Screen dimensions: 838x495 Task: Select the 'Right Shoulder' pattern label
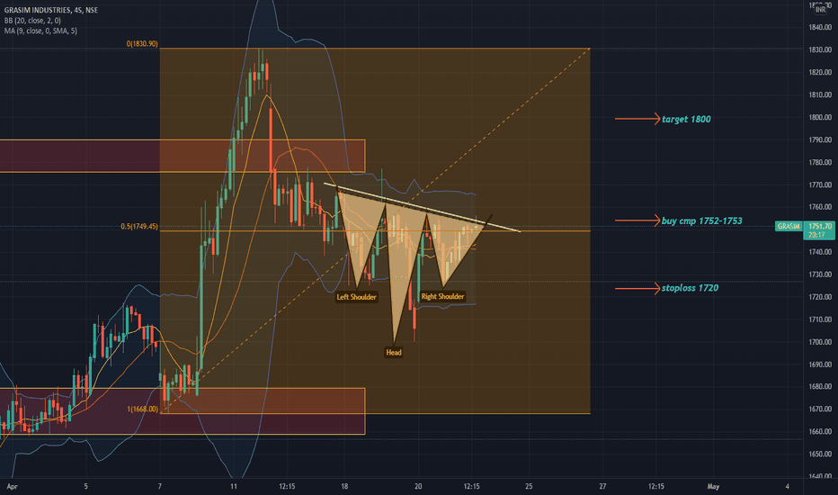point(442,296)
